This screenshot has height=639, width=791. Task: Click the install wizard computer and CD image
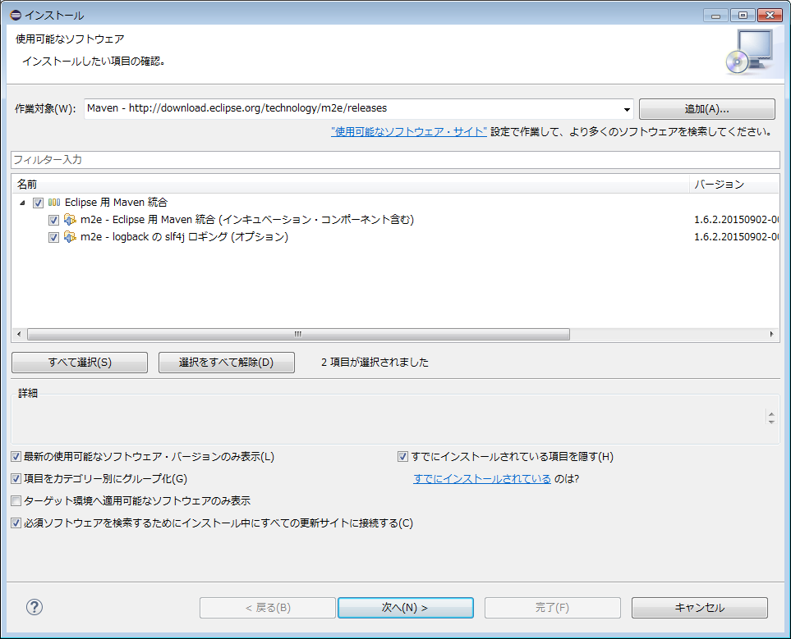click(x=750, y=52)
